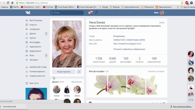
Task: Open the Одностраничники bookmark folder
Action: point(130,7)
